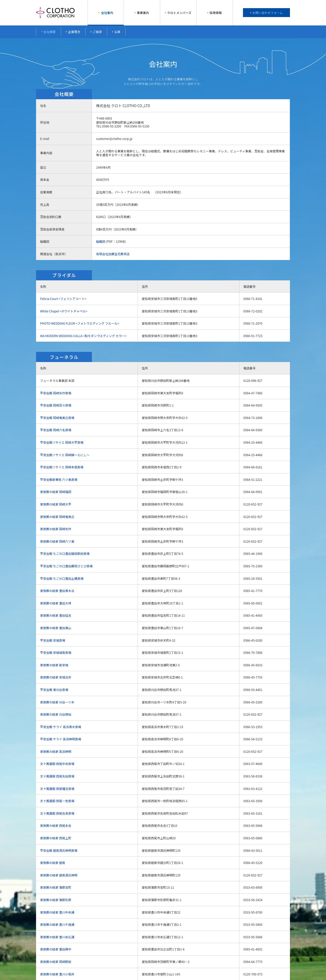Select the 企業理念 sub-navigation tab
This screenshot has height=980, width=326.
(x=73, y=32)
